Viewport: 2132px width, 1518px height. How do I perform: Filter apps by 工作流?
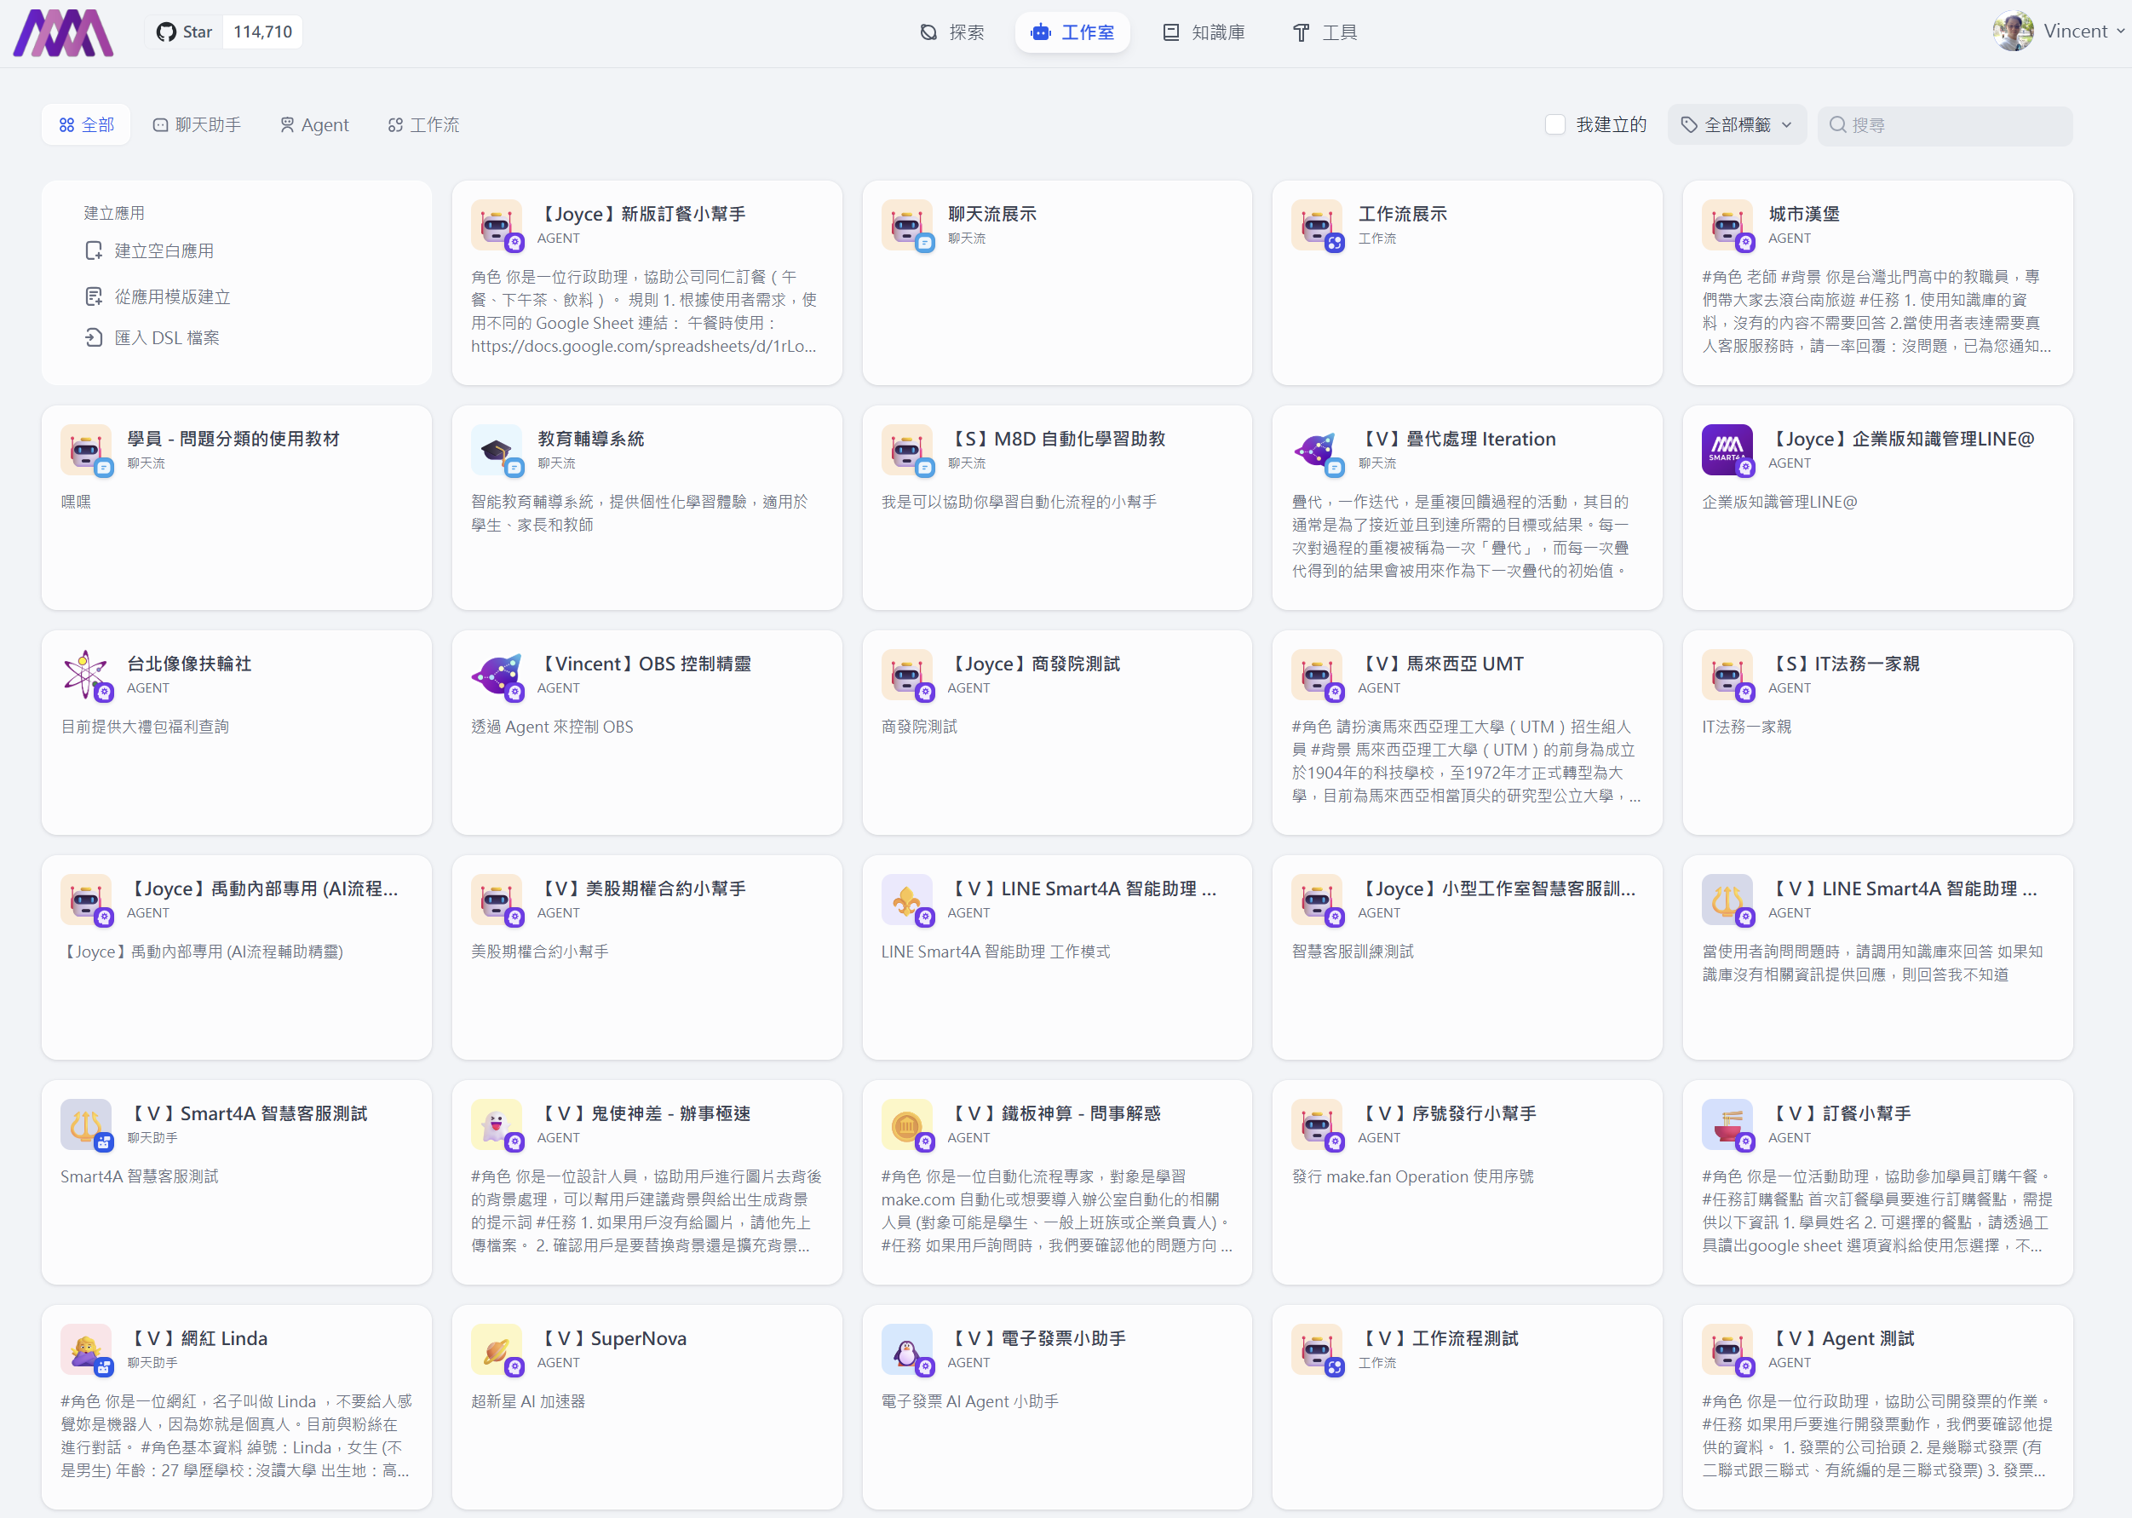tap(423, 124)
